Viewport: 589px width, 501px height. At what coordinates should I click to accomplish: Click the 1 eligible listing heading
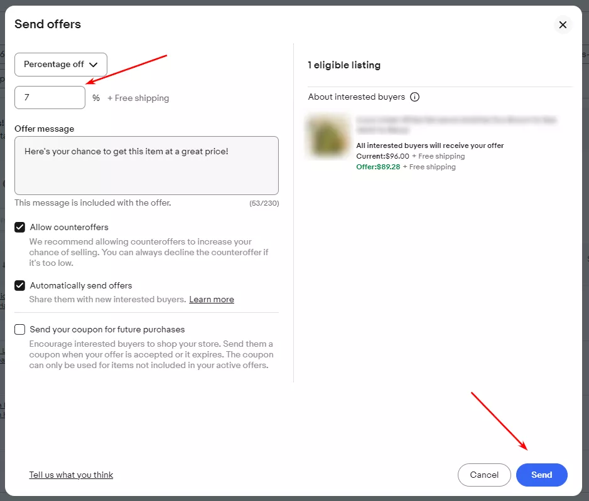pyautogui.click(x=344, y=65)
